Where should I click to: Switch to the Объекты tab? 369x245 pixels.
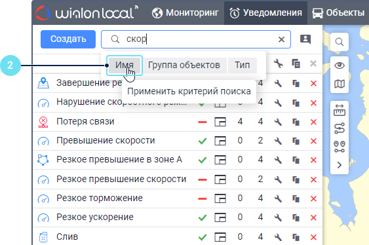(338, 12)
